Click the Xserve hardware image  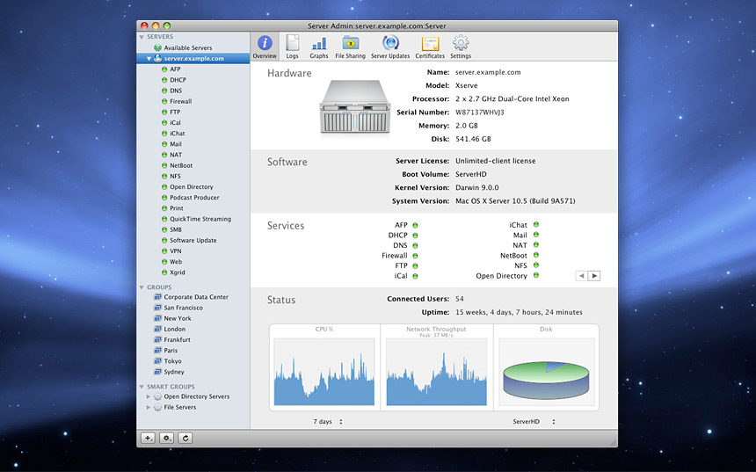coord(355,106)
